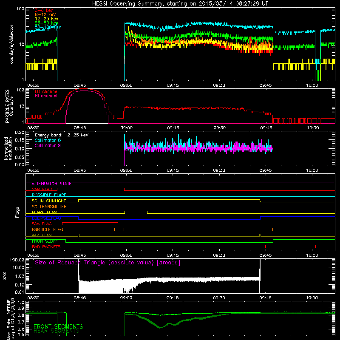Click 08:30 tick label under flags plot

(34, 255)
